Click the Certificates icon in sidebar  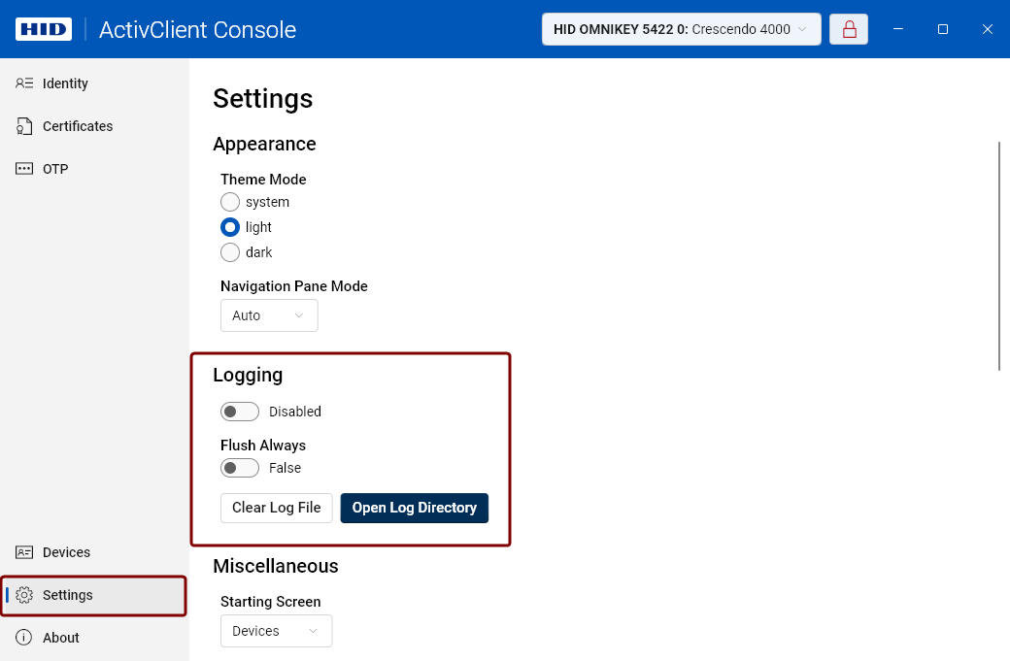click(24, 126)
